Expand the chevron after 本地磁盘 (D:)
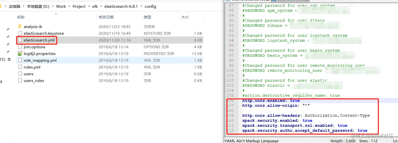Viewport: 398px width, 143px height. tap(52, 6)
